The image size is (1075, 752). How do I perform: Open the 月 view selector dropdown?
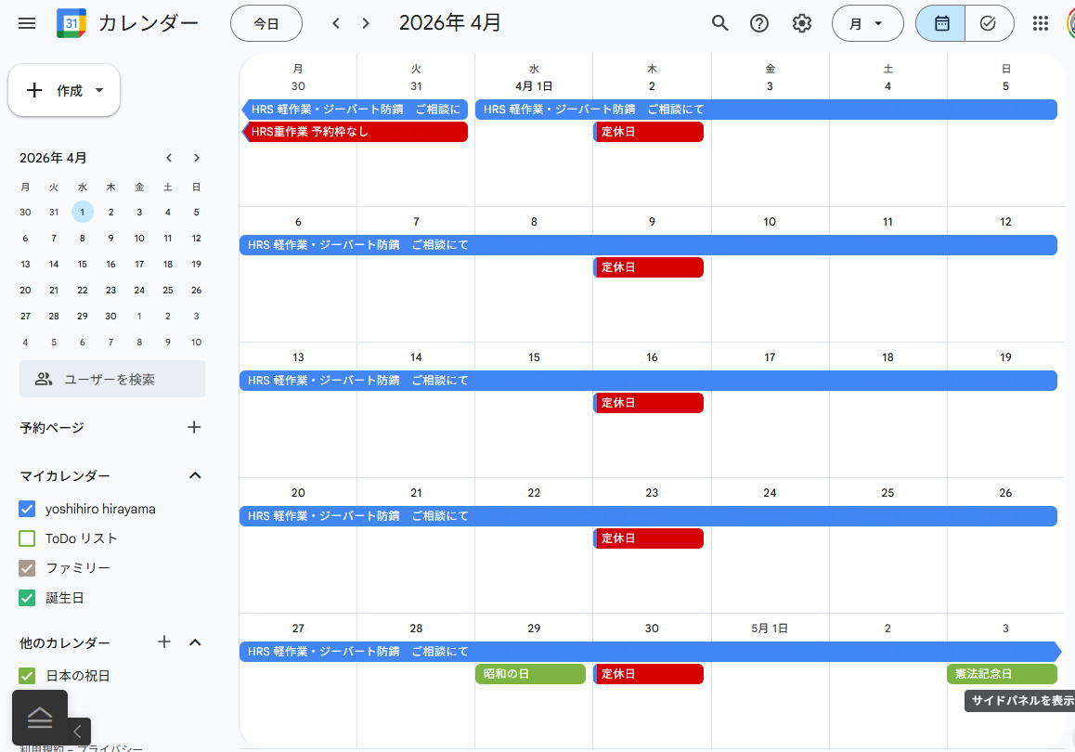tap(867, 23)
